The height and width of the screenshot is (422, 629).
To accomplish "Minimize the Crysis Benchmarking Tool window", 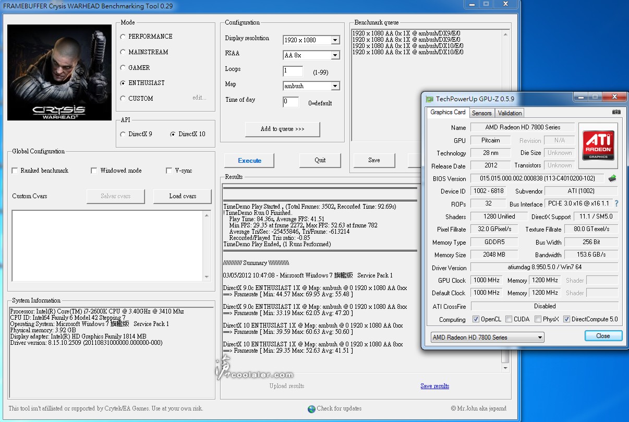I will 471,4.
